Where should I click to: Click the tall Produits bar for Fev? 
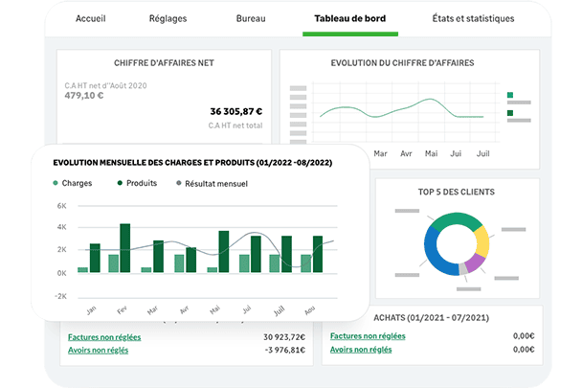click(125, 248)
